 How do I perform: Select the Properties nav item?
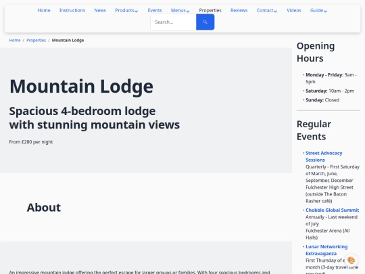[210, 10]
